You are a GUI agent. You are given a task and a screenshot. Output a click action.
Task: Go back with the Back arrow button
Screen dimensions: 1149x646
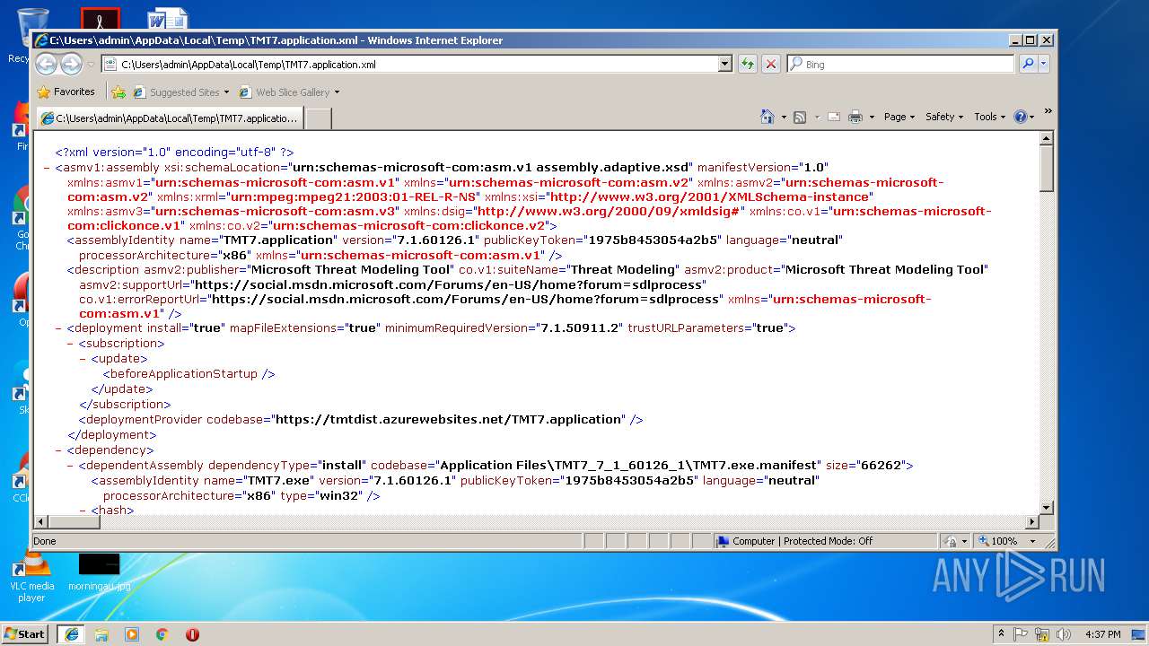point(47,64)
